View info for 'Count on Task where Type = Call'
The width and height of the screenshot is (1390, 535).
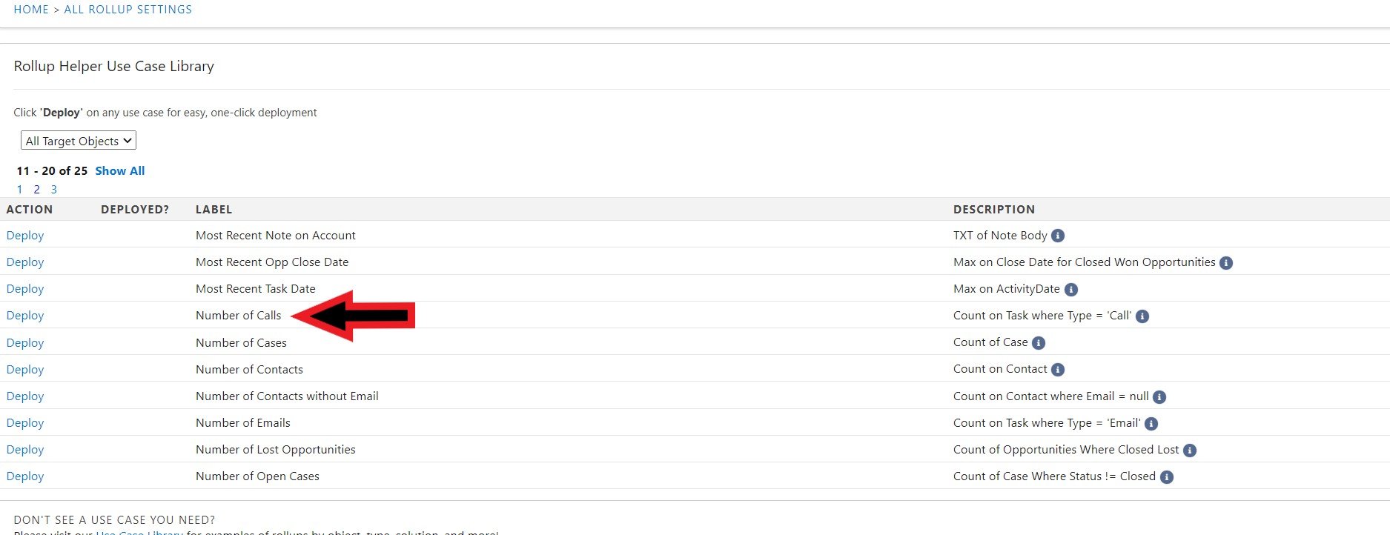[x=1142, y=316]
